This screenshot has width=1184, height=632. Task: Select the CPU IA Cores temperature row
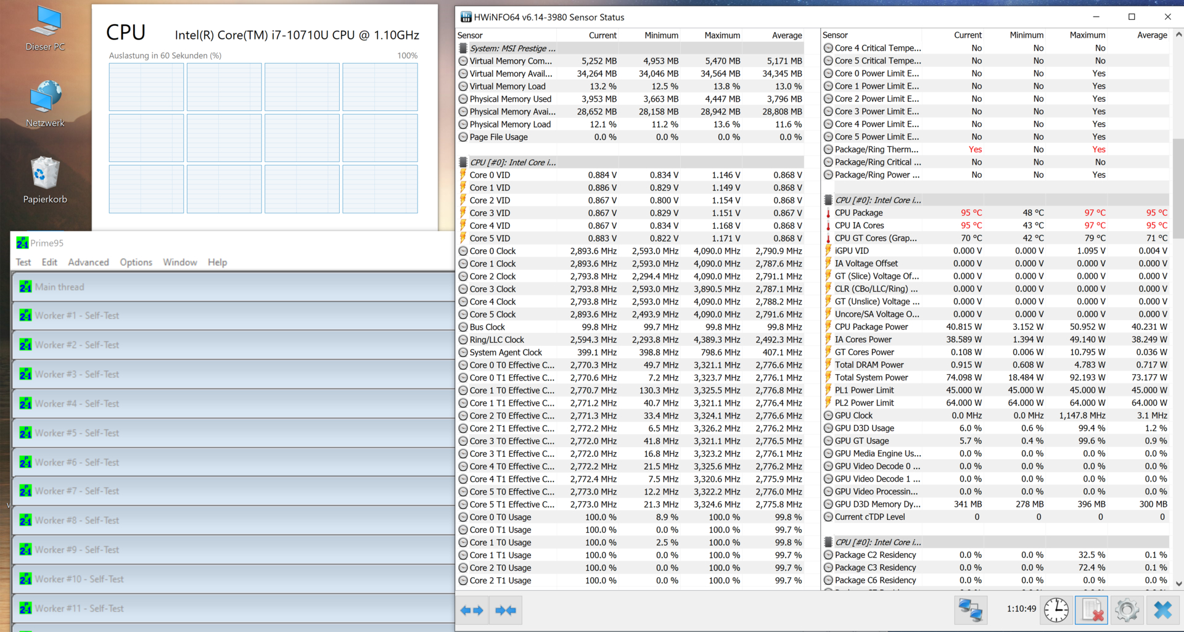995,226
